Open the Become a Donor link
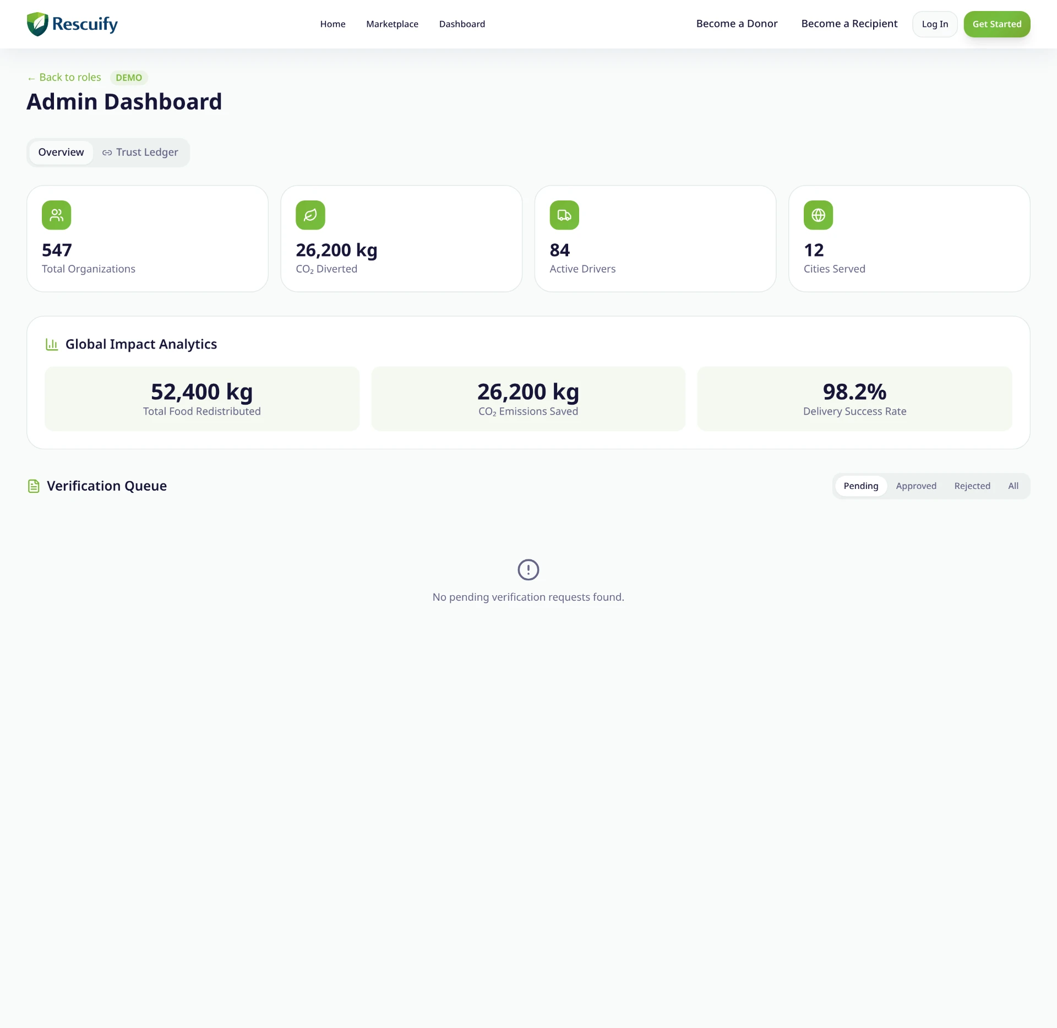Image resolution: width=1057 pixels, height=1028 pixels. pos(737,24)
